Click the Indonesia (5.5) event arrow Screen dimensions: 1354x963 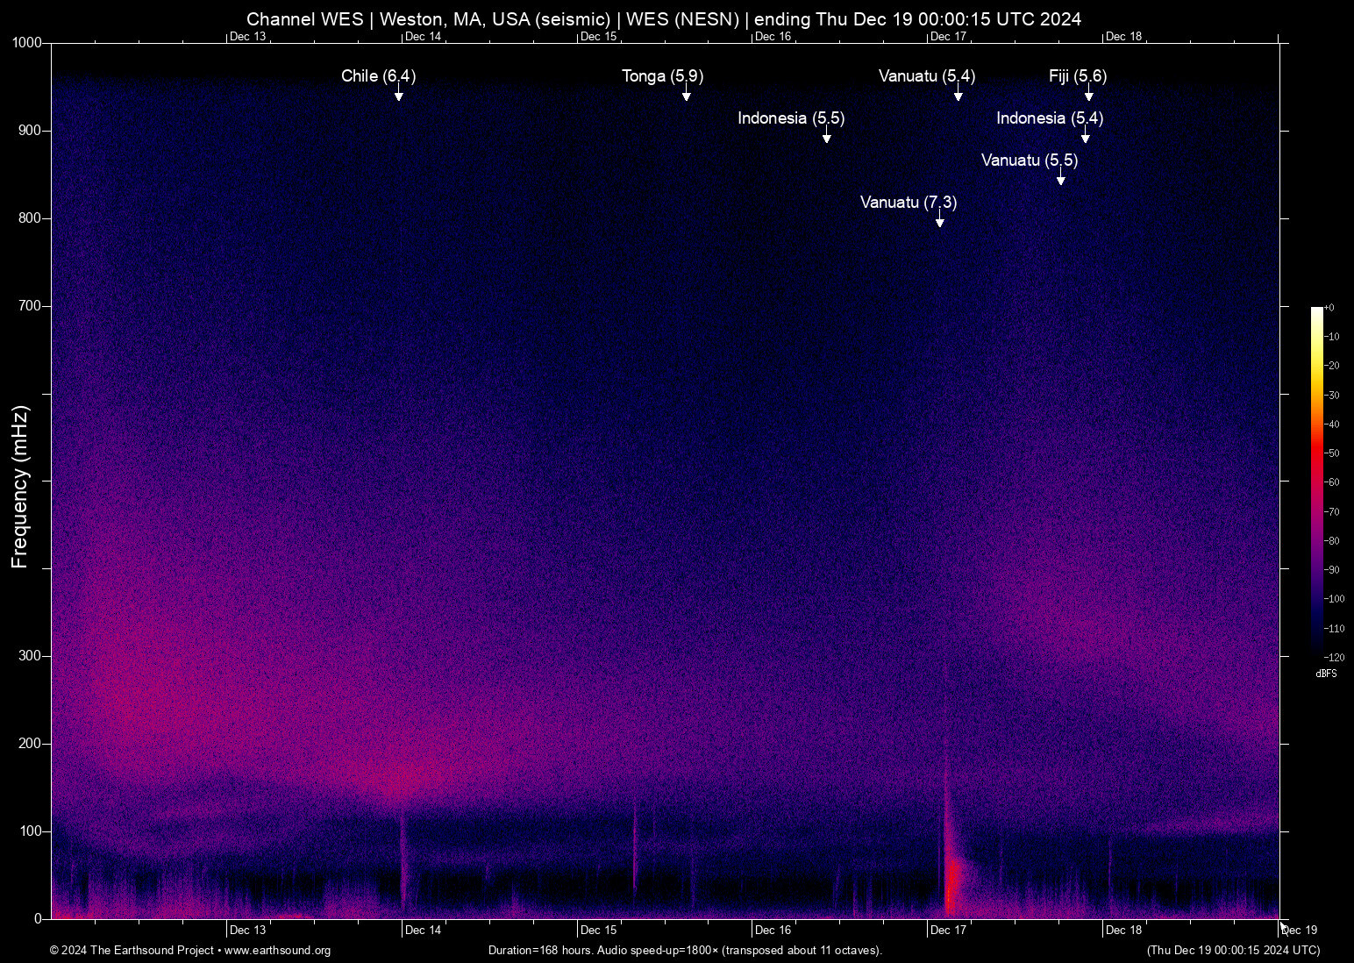coord(825,139)
